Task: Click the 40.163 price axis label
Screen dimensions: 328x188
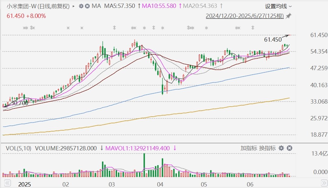Action: [x=319, y=85]
